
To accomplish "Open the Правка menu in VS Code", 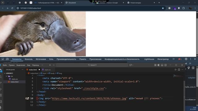I will (12, 65).
